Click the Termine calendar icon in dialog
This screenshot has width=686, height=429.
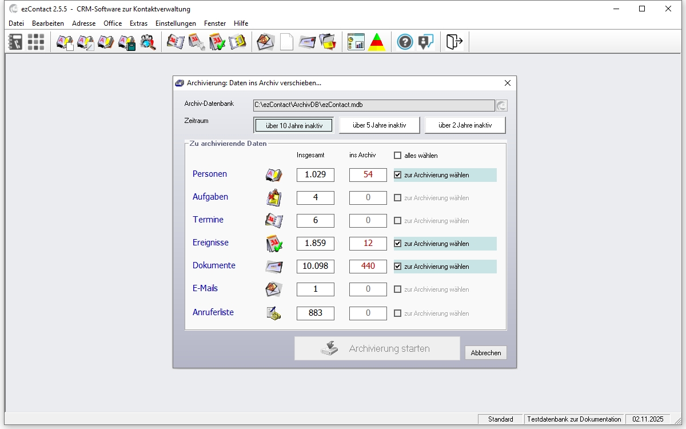click(274, 221)
